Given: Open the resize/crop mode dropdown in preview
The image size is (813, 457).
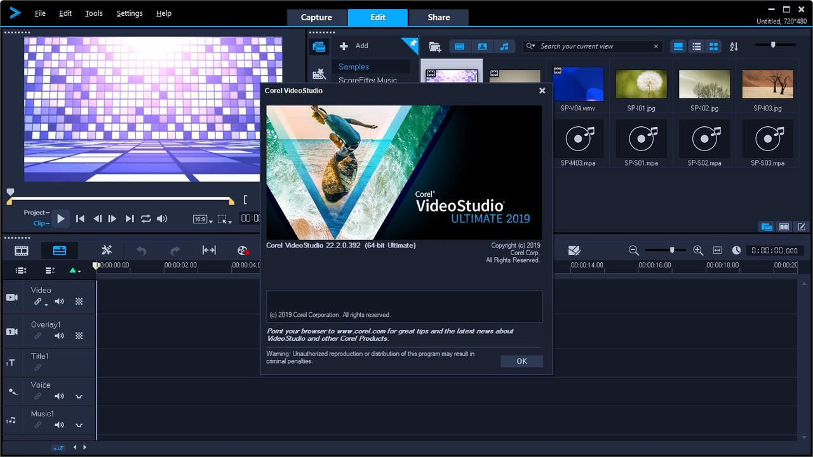Looking at the screenshot, I should click(x=224, y=219).
